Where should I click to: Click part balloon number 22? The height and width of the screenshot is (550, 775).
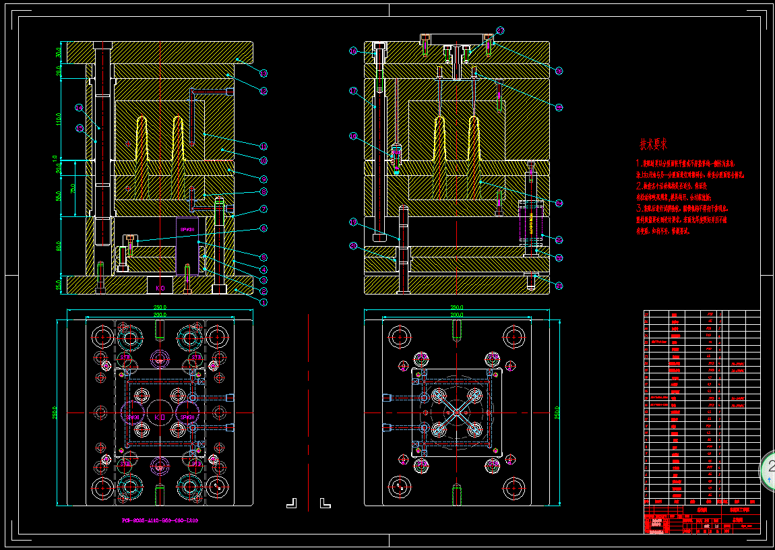coord(559,257)
